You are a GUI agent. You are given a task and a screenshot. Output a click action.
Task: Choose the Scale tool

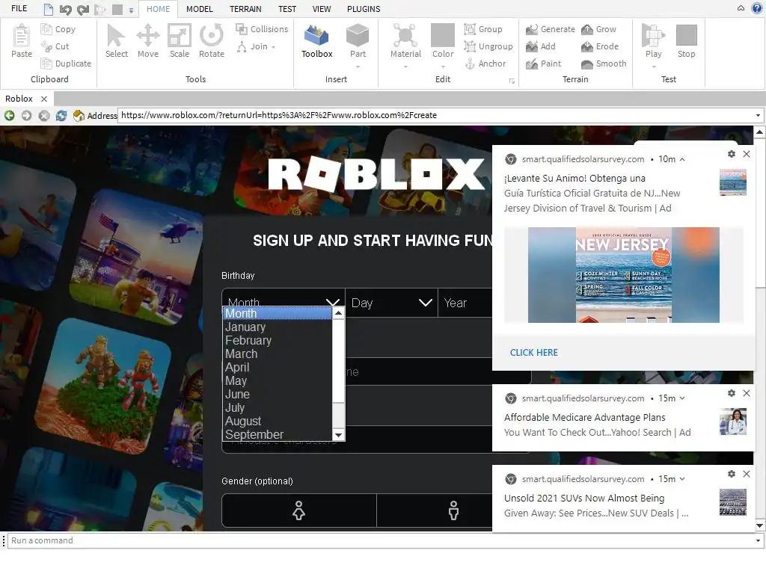pyautogui.click(x=180, y=42)
